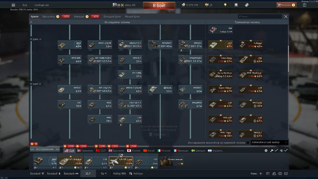Click the research tree vertical scrollbar

288,59
